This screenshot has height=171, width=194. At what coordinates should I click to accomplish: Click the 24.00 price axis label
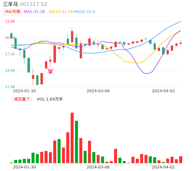point(10,71)
